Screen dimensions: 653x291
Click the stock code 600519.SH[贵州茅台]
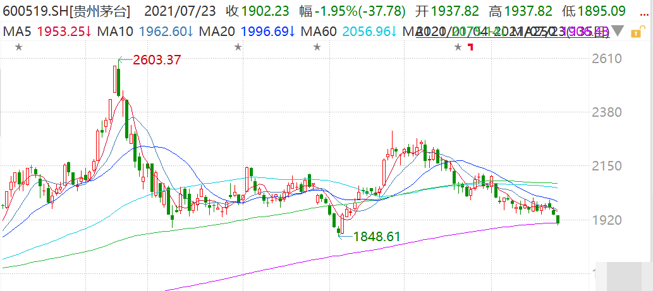(x=66, y=11)
